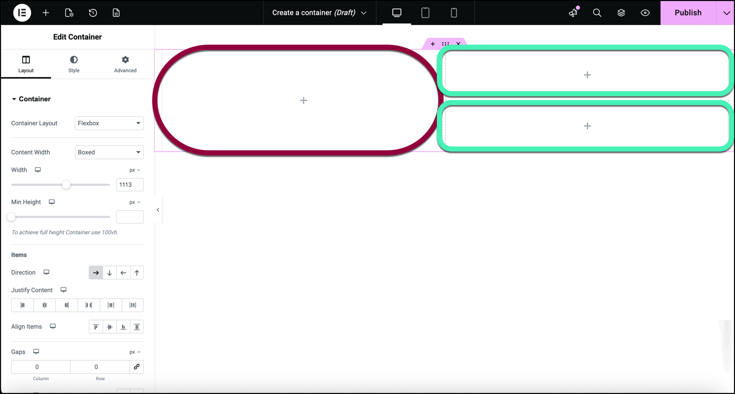The width and height of the screenshot is (735, 394).
Task: Open the What's New megaphone icon
Action: coord(573,13)
